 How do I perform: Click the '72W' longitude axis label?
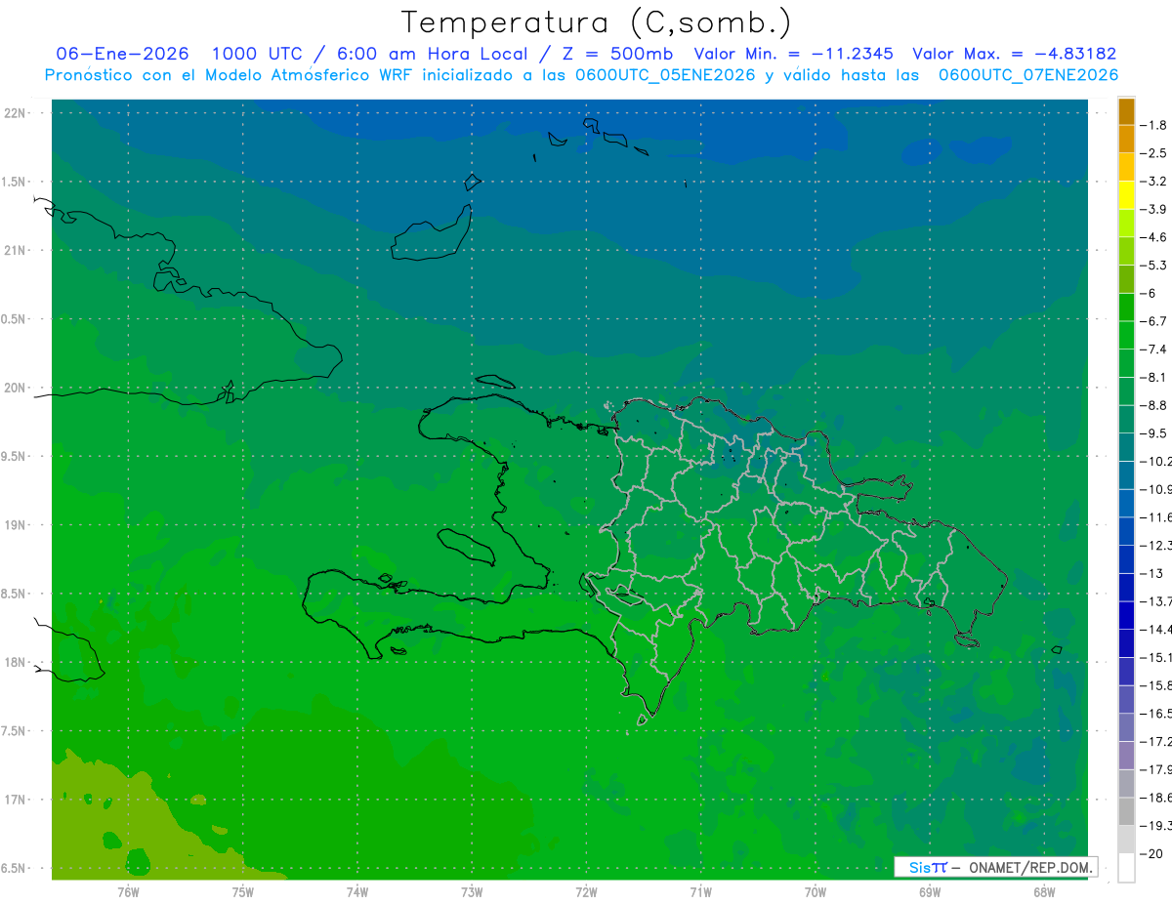[586, 892]
